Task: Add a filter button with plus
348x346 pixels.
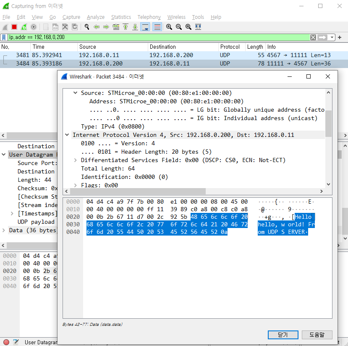Action: pyautogui.click(x=340, y=37)
